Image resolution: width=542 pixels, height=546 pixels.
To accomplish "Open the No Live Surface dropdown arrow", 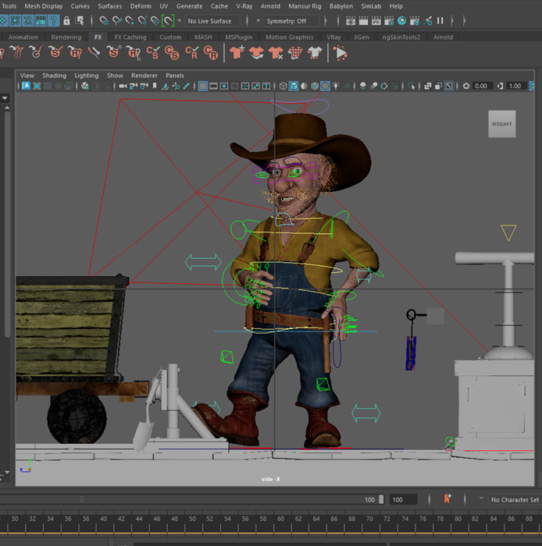I will 179,21.
